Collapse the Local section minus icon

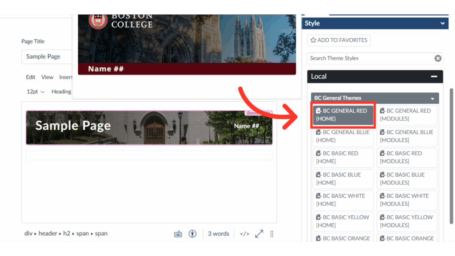point(434,76)
